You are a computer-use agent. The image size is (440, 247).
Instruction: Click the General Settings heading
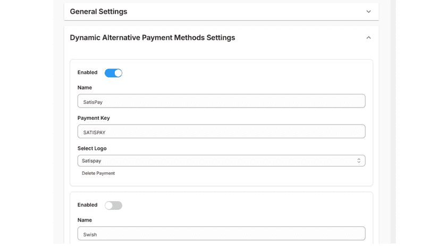[98, 12]
